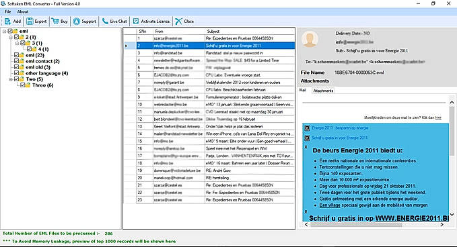Click the preview horizontal scrollbar thumb
457x247 pixels.
coord(356,225)
